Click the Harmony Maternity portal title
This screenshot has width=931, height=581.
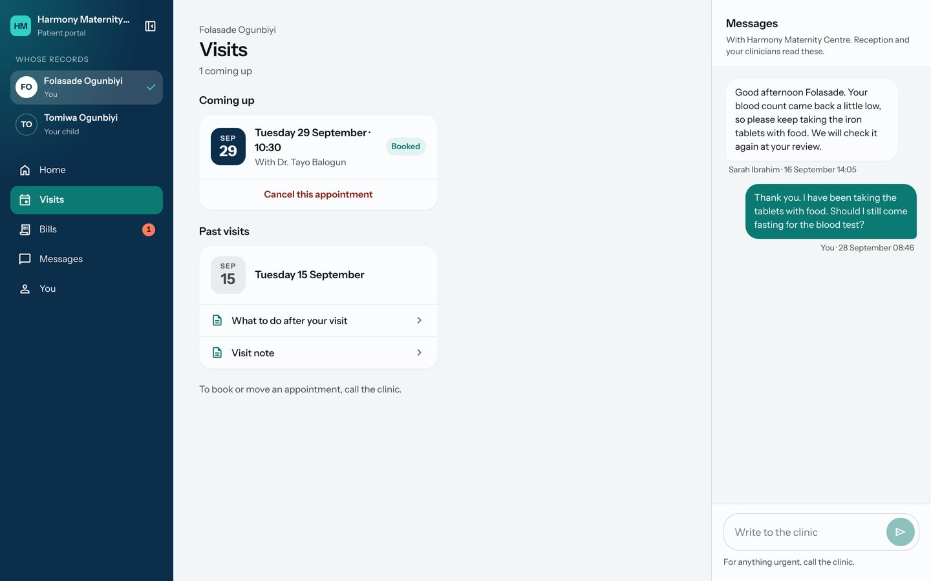[x=83, y=19]
